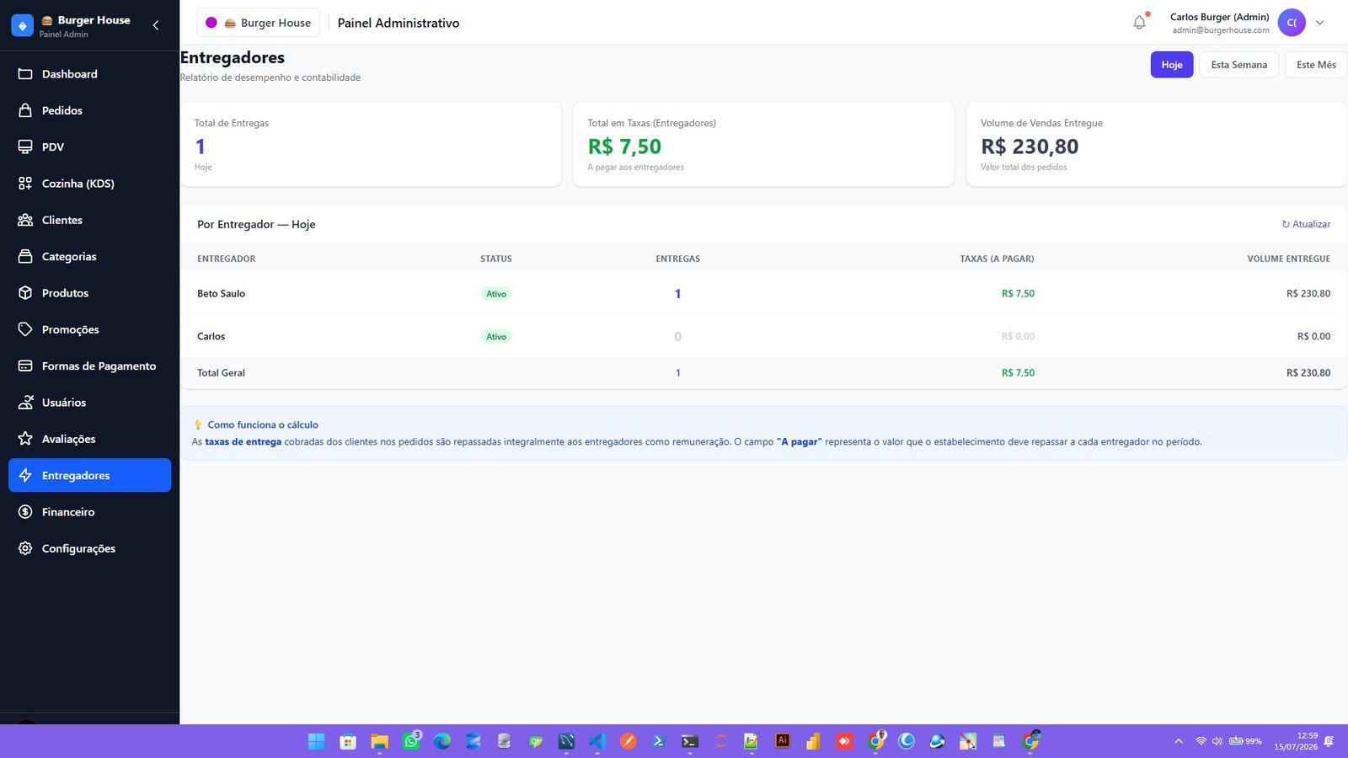
Task: Collapse the sidebar with the chevron
Action: click(x=156, y=25)
